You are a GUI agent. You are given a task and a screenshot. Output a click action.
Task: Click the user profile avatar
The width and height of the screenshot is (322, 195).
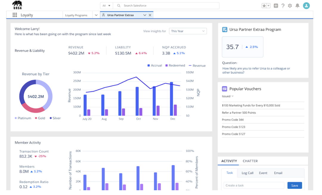coord(306,6)
